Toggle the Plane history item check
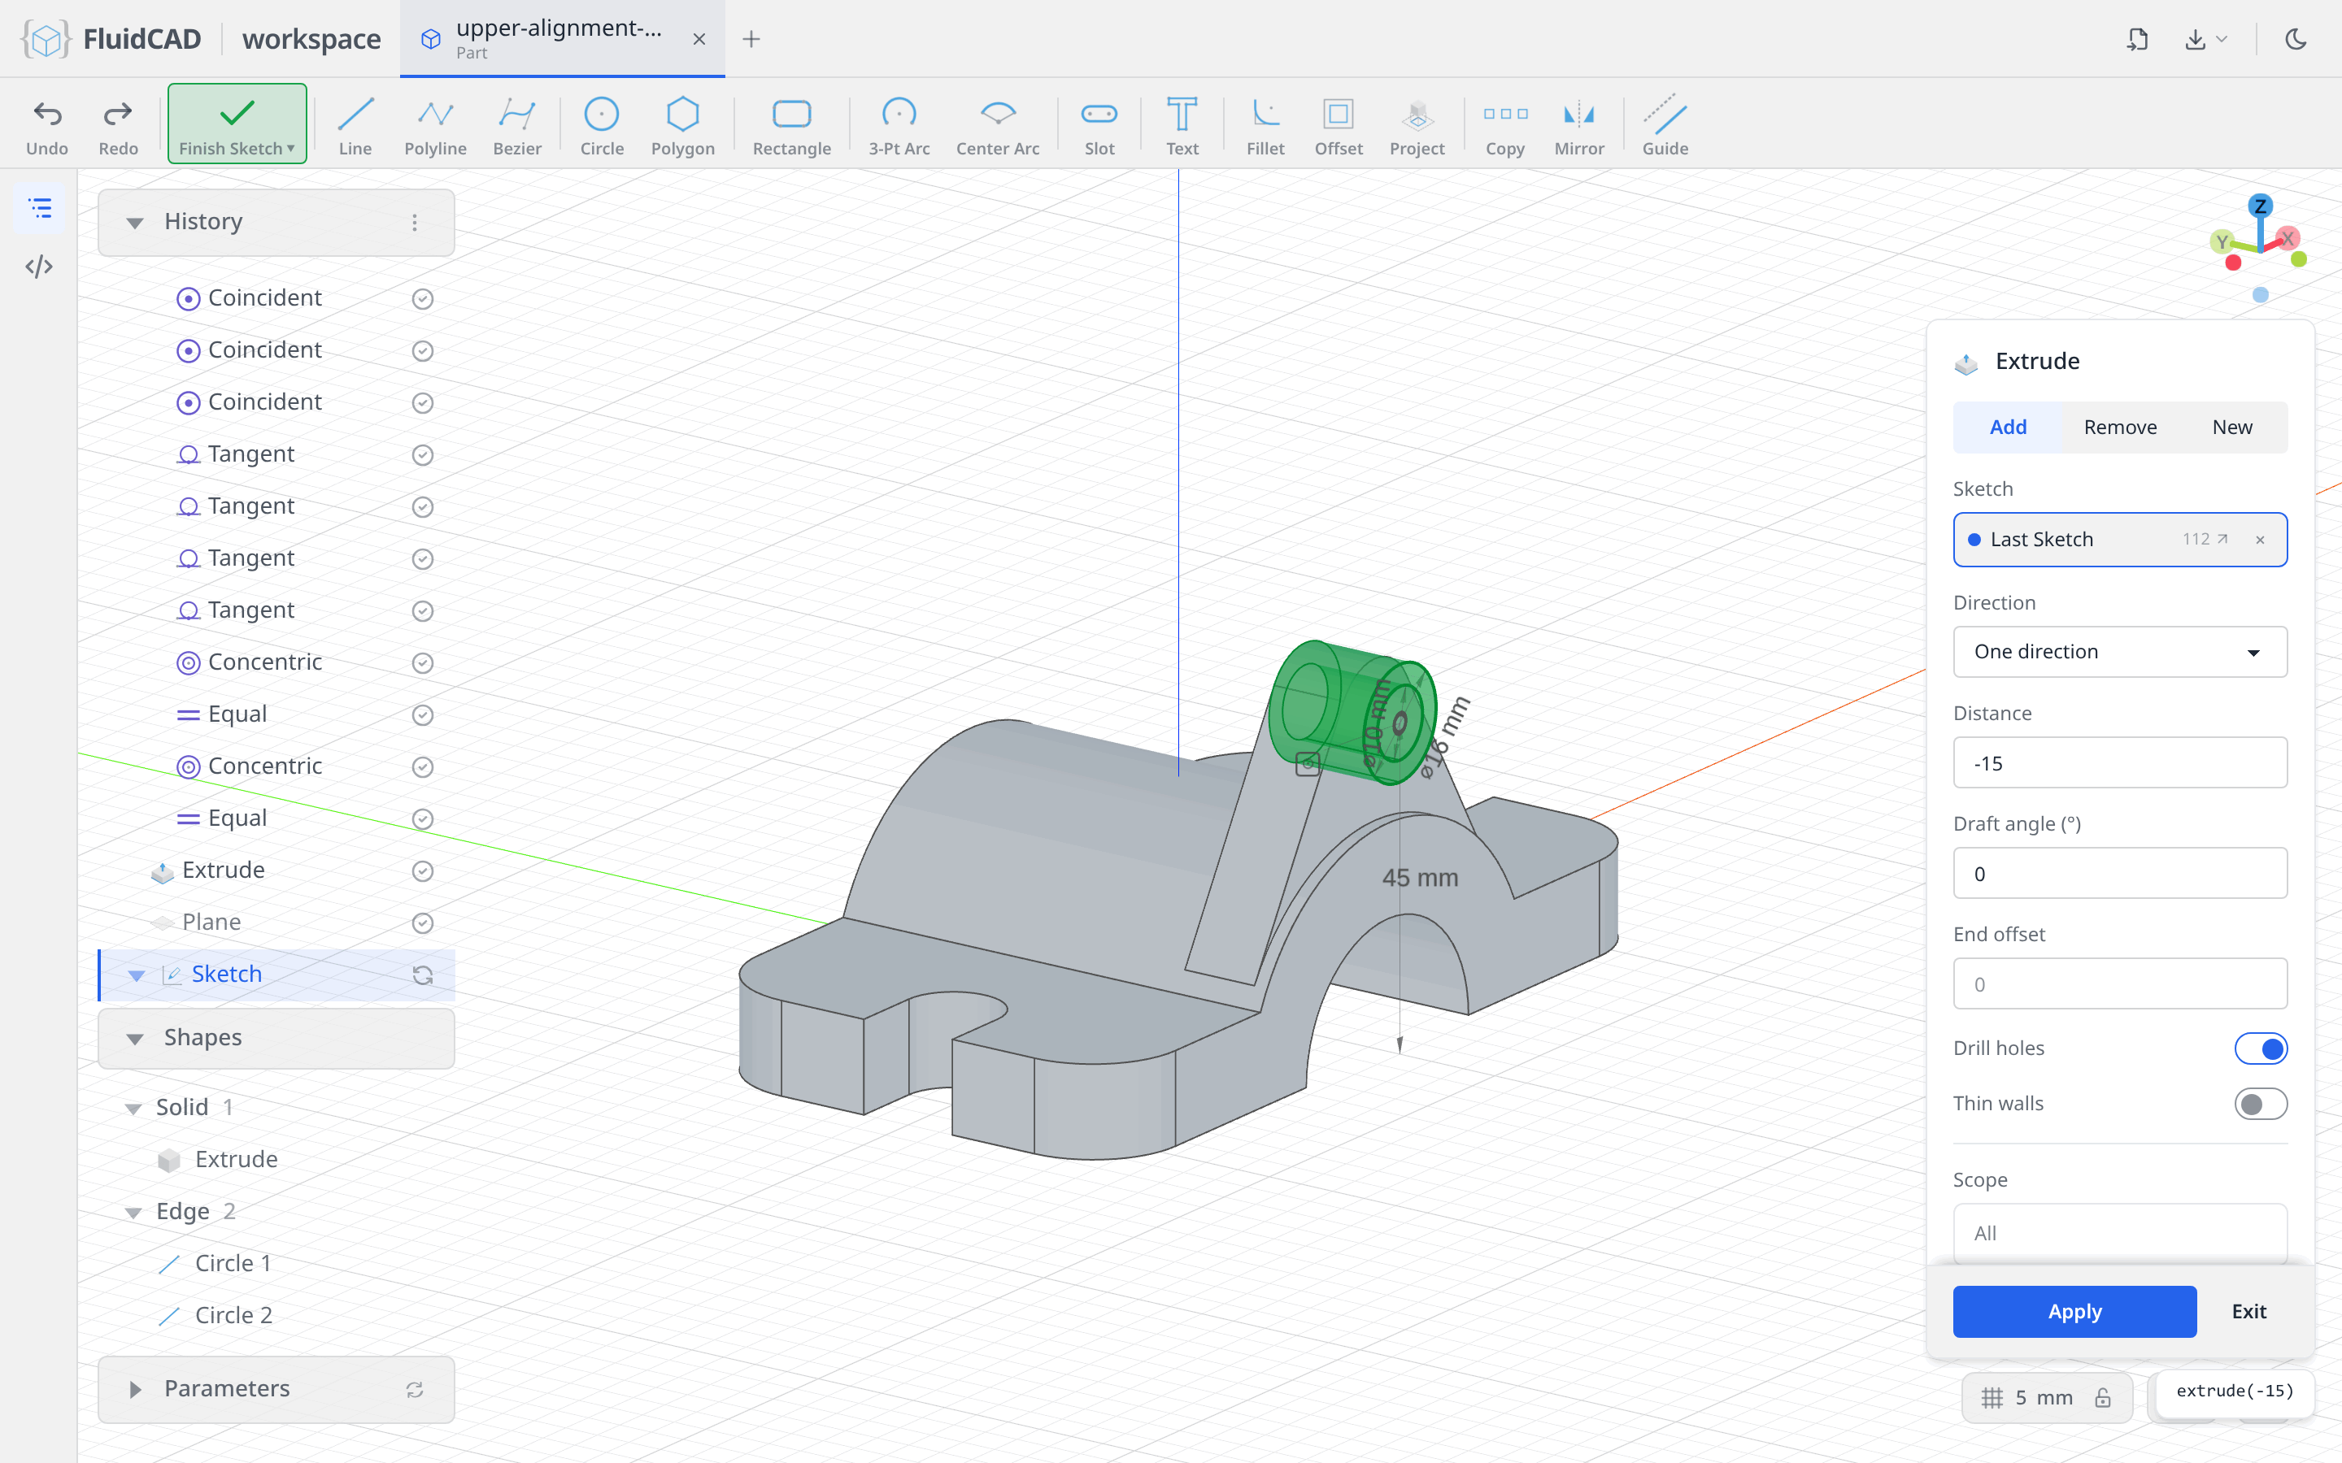 click(x=422, y=923)
